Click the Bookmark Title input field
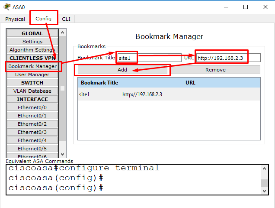Screen dimensions: 275x208 tap(149, 58)
